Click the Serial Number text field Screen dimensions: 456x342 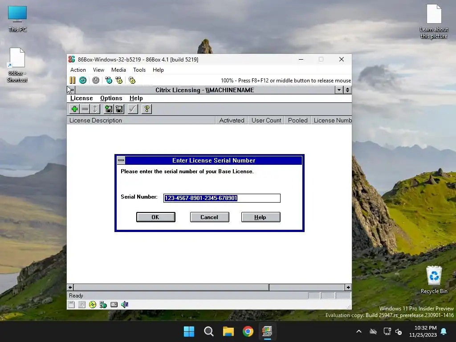[222, 198]
